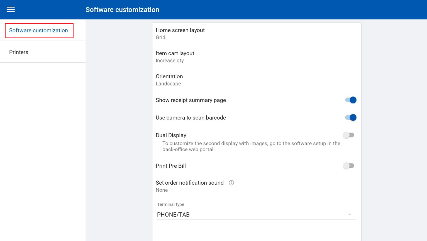Click the Software customization header title

pyautogui.click(x=122, y=10)
